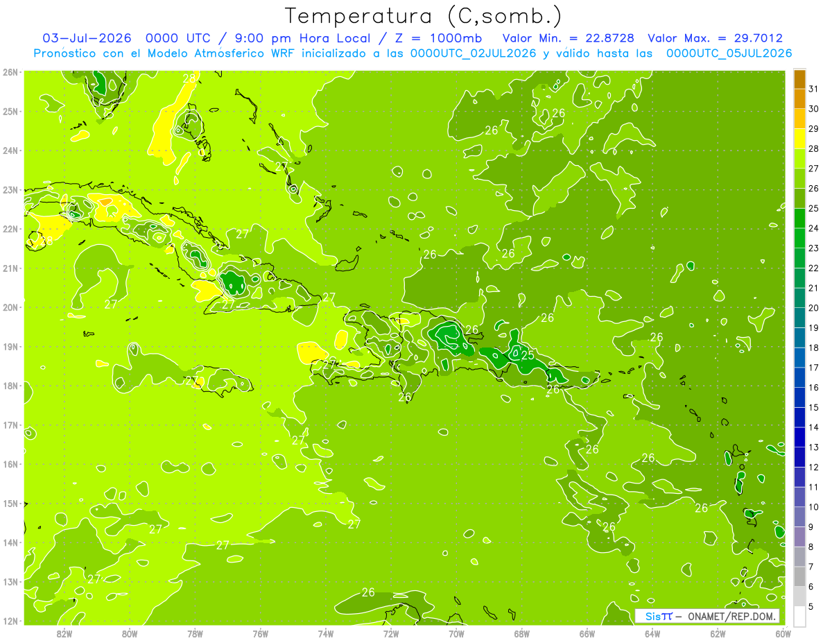
Task: Click the longitude axis label 64W
Action: [652, 633]
